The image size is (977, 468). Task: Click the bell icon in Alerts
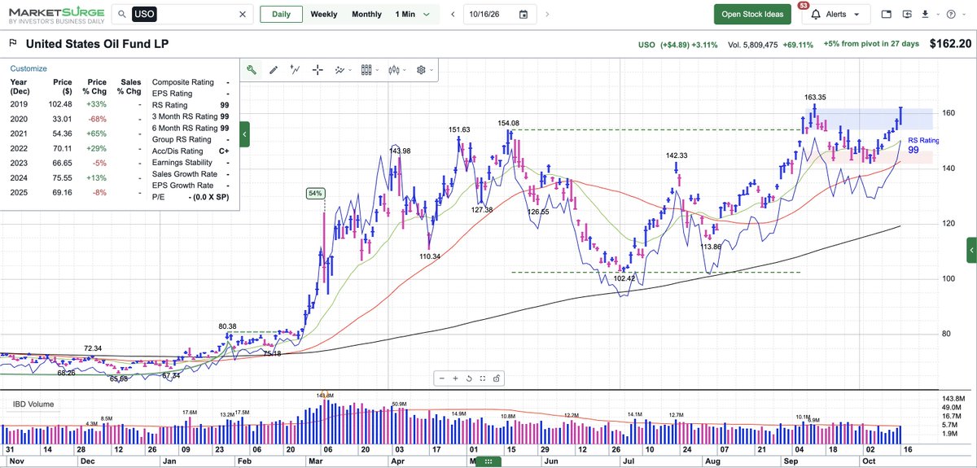tap(816, 15)
